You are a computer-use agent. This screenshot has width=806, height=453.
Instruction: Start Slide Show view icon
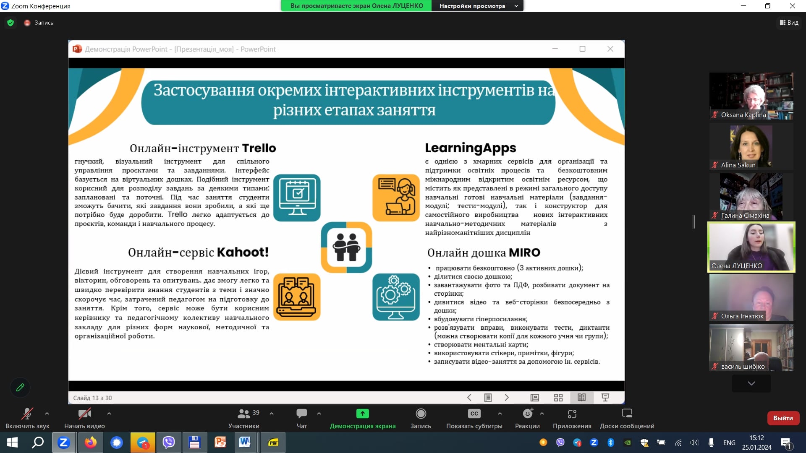click(605, 397)
